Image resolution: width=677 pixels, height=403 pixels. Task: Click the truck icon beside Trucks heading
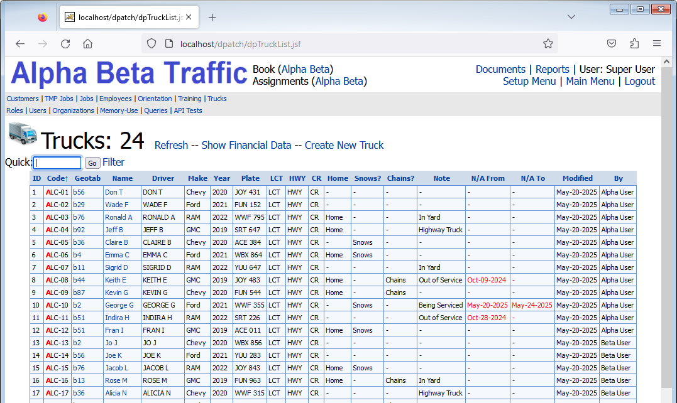[x=23, y=134]
